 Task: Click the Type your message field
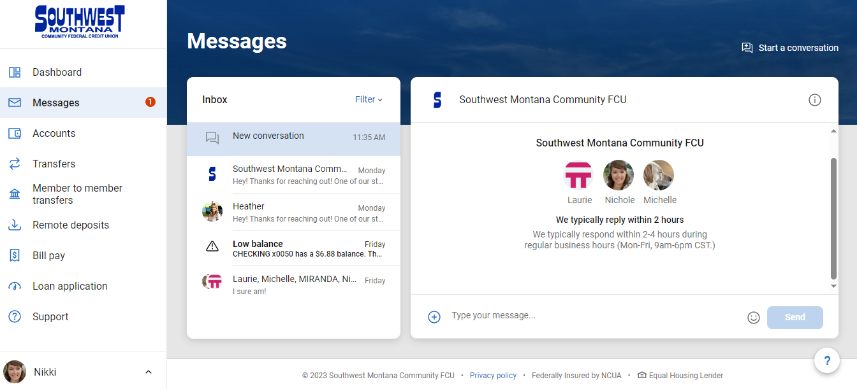(593, 316)
